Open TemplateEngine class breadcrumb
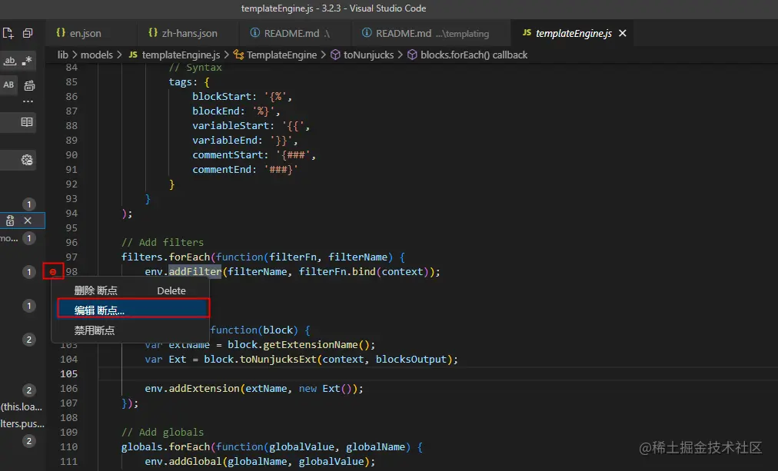This screenshot has height=471, width=778. coord(281,55)
